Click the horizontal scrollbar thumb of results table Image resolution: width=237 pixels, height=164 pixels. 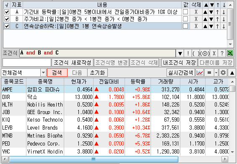coord(94,159)
